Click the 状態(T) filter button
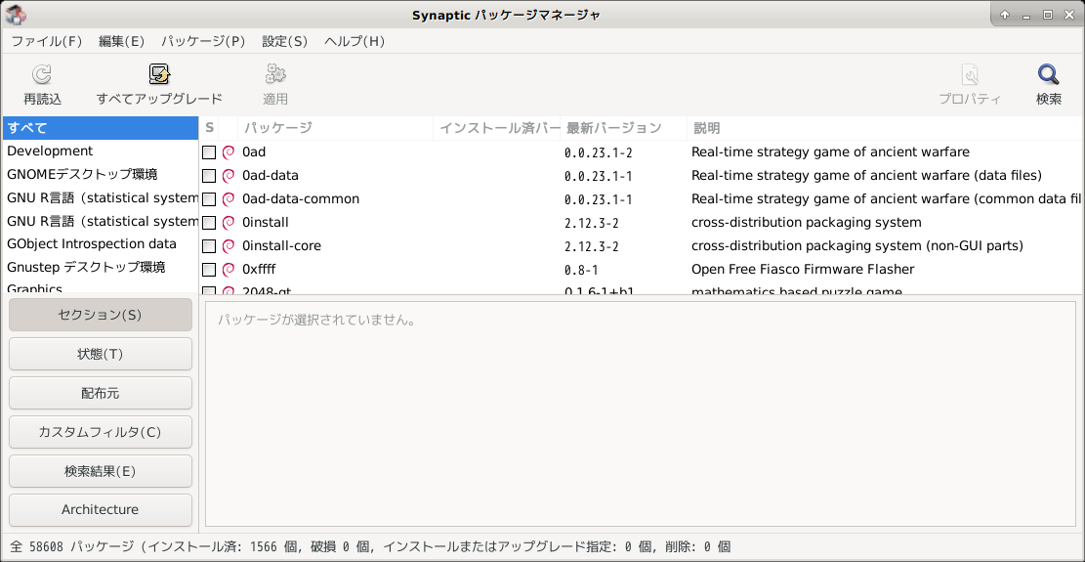Screen dimensions: 1085x562 pyautogui.click(x=101, y=355)
